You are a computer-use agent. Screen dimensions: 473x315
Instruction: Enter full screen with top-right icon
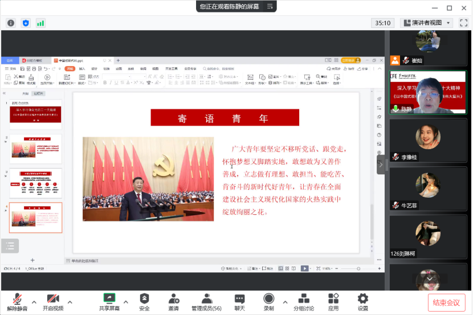pos(463,23)
